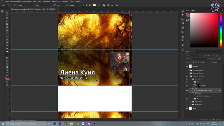Switch to the Цвет panel tab
Image resolution: width=224 pixels, height=126 pixels.
click(193, 10)
